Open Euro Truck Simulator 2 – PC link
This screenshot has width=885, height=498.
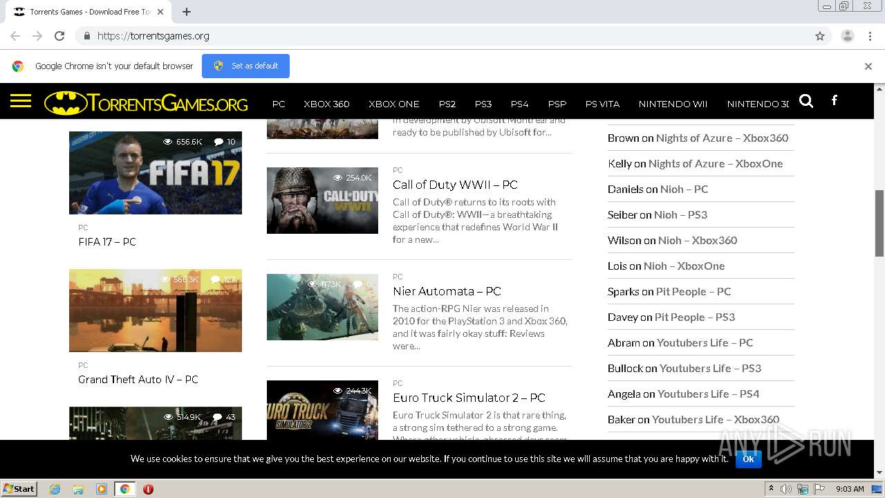click(469, 398)
